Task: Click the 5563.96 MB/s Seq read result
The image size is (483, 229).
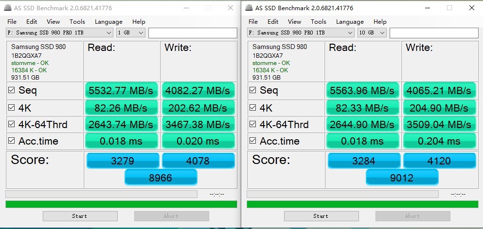Action: 362,90
